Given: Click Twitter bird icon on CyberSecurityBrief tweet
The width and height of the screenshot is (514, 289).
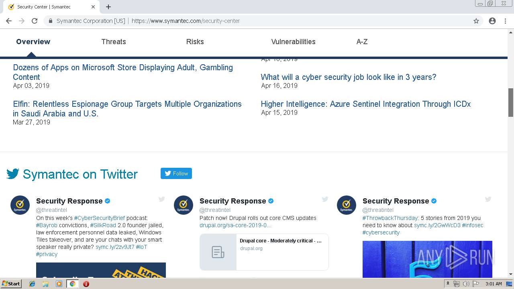Looking at the screenshot, I should click(161, 199).
